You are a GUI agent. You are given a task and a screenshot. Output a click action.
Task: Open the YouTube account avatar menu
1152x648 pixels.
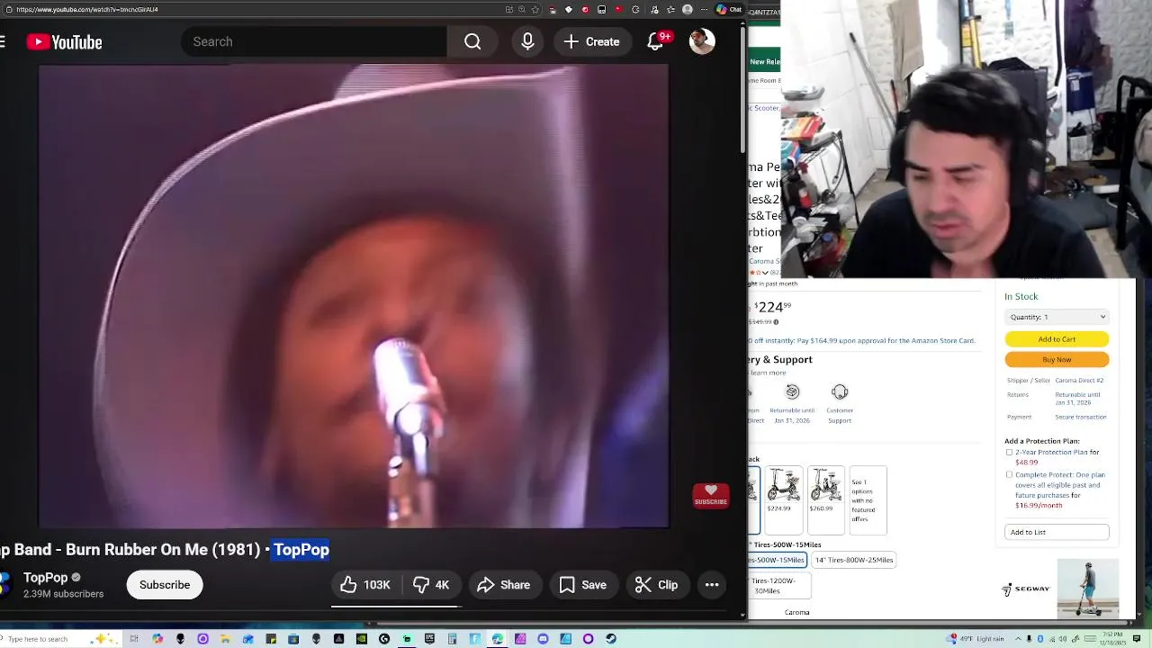point(702,41)
